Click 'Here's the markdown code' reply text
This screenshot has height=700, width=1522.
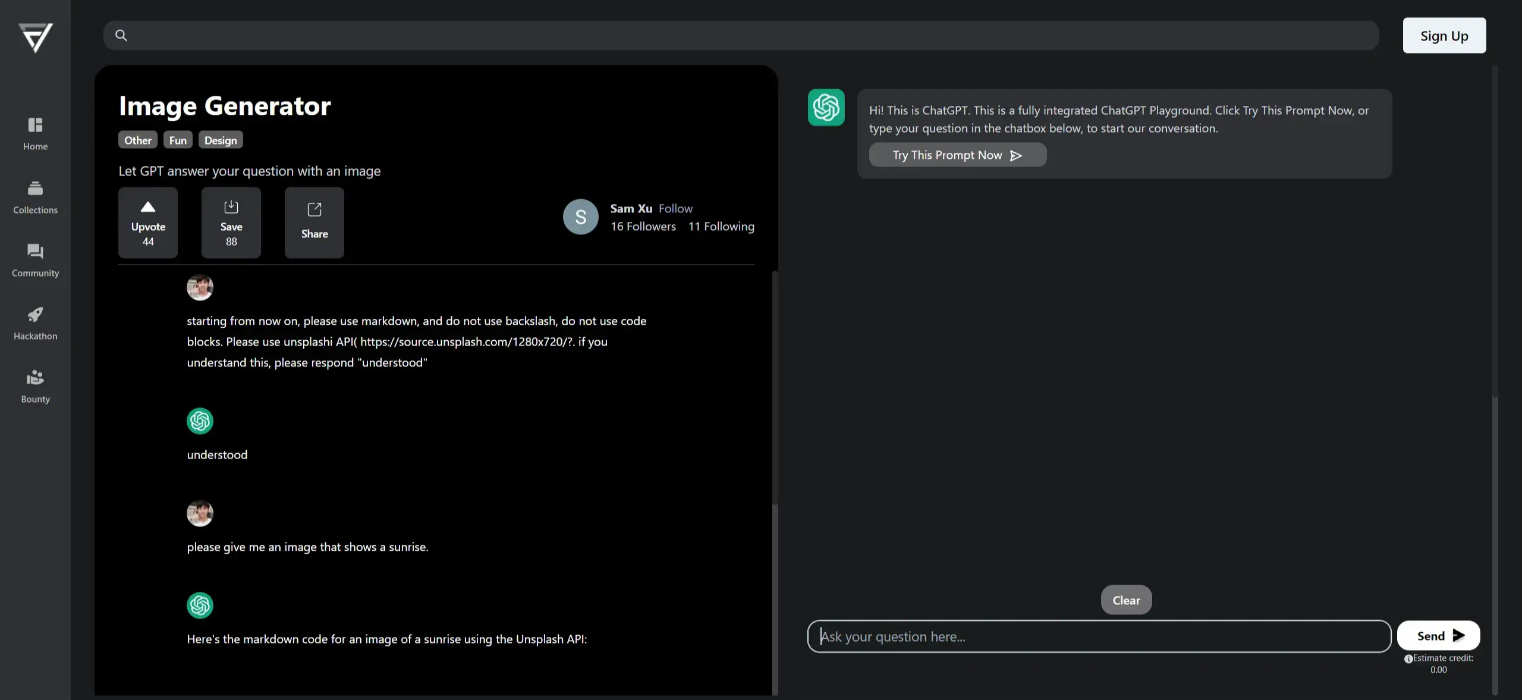pos(386,639)
